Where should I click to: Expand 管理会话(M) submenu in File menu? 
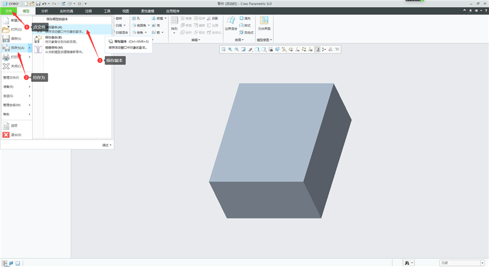(x=16, y=105)
